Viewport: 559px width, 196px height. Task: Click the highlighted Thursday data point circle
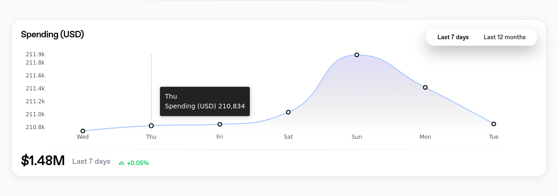pyautogui.click(x=151, y=126)
